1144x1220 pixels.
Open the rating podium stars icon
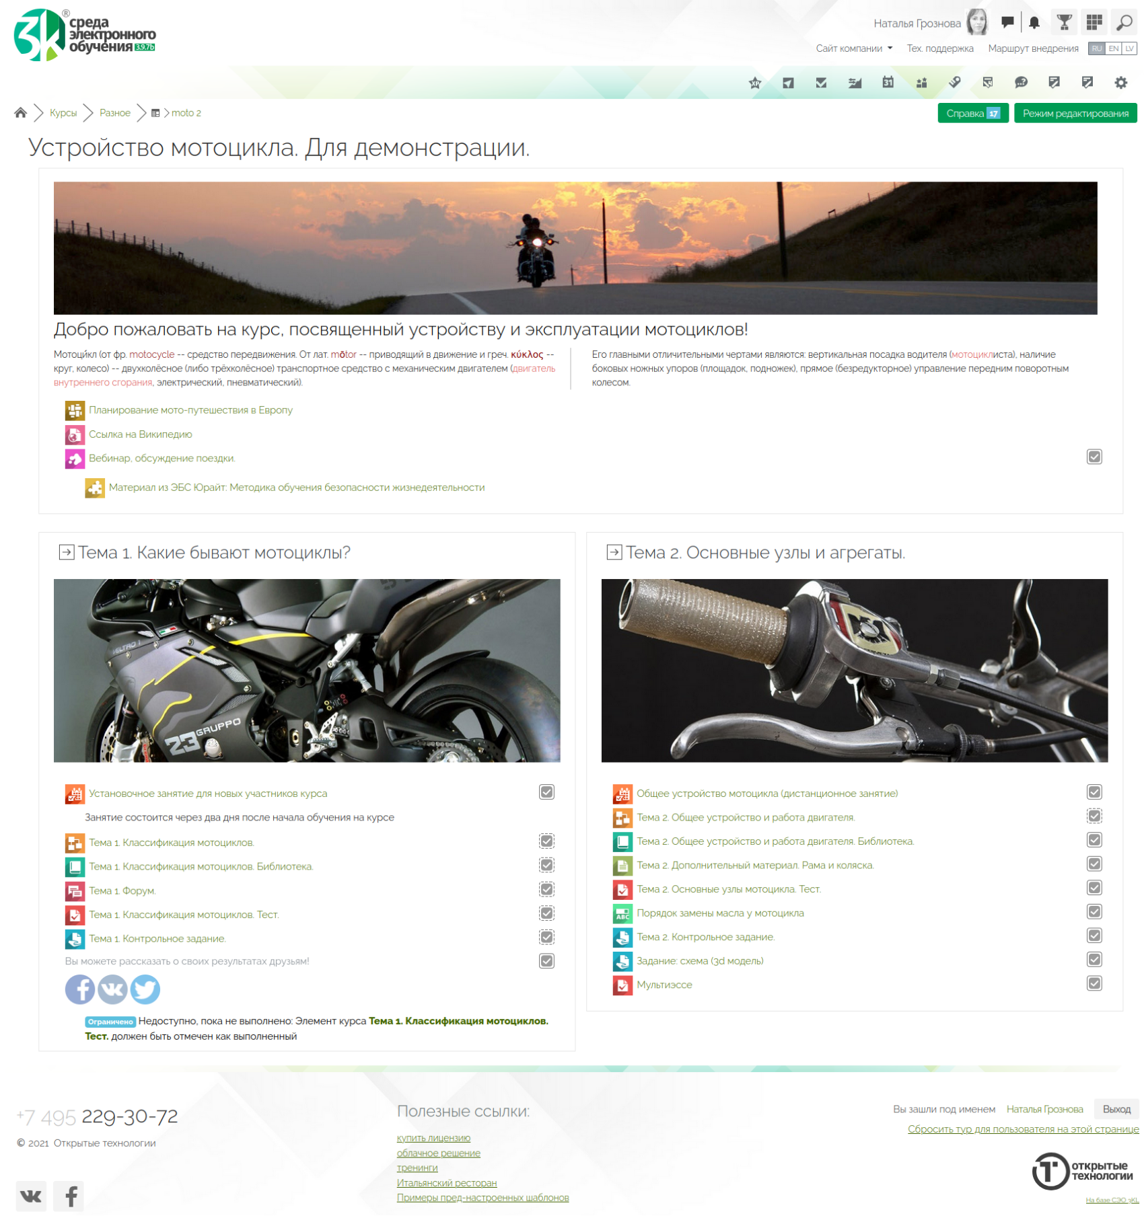[921, 83]
